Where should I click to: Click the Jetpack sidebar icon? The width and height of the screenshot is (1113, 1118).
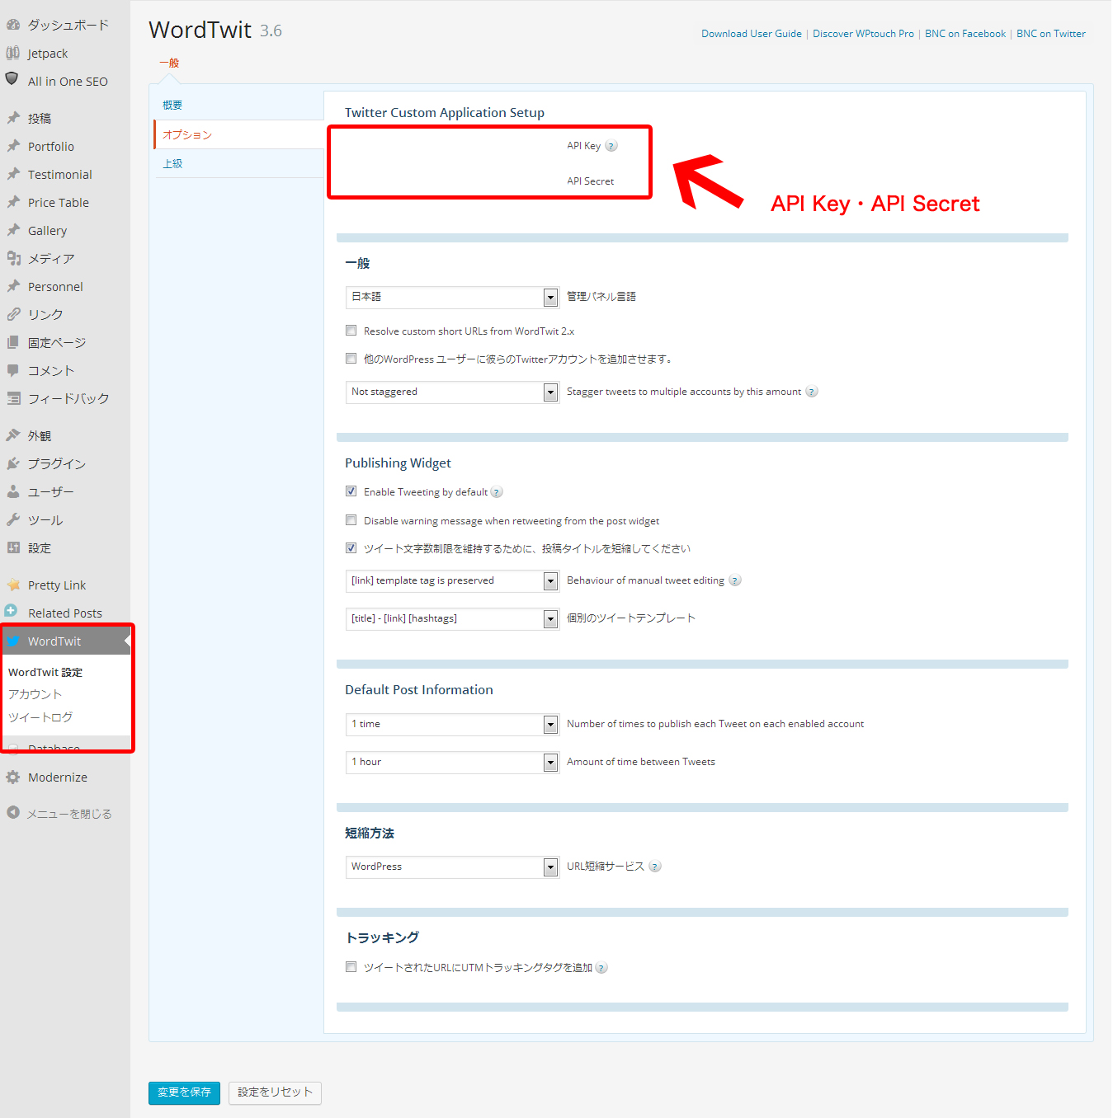tap(13, 53)
